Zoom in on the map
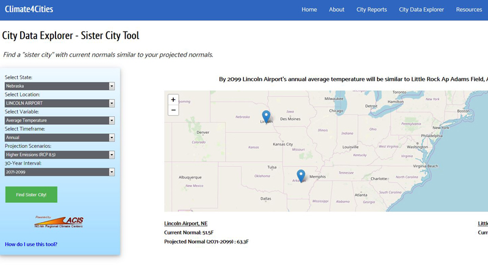 [x=173, y=100]
